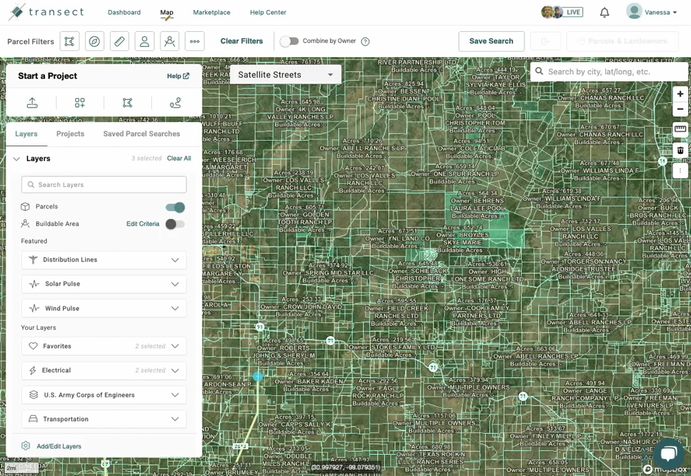
Task: Click the Your Layers section label
Action: pyautogui.click(x=38, y=328)
